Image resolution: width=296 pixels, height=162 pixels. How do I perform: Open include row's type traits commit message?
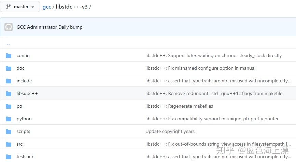(x=218, y=81)
